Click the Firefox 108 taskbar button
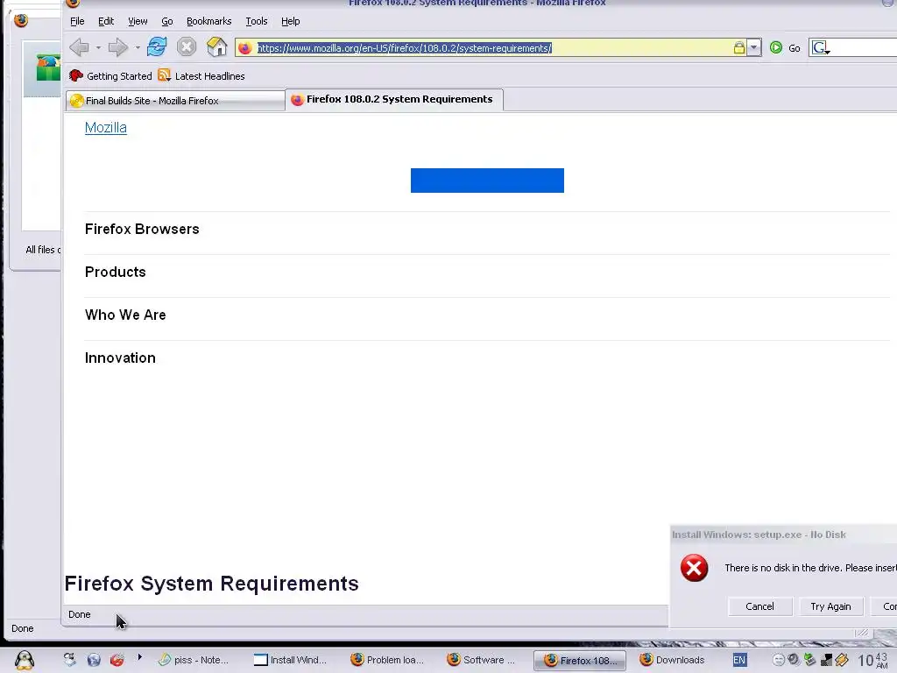897x673 pixels. click(x=580, y=661)
